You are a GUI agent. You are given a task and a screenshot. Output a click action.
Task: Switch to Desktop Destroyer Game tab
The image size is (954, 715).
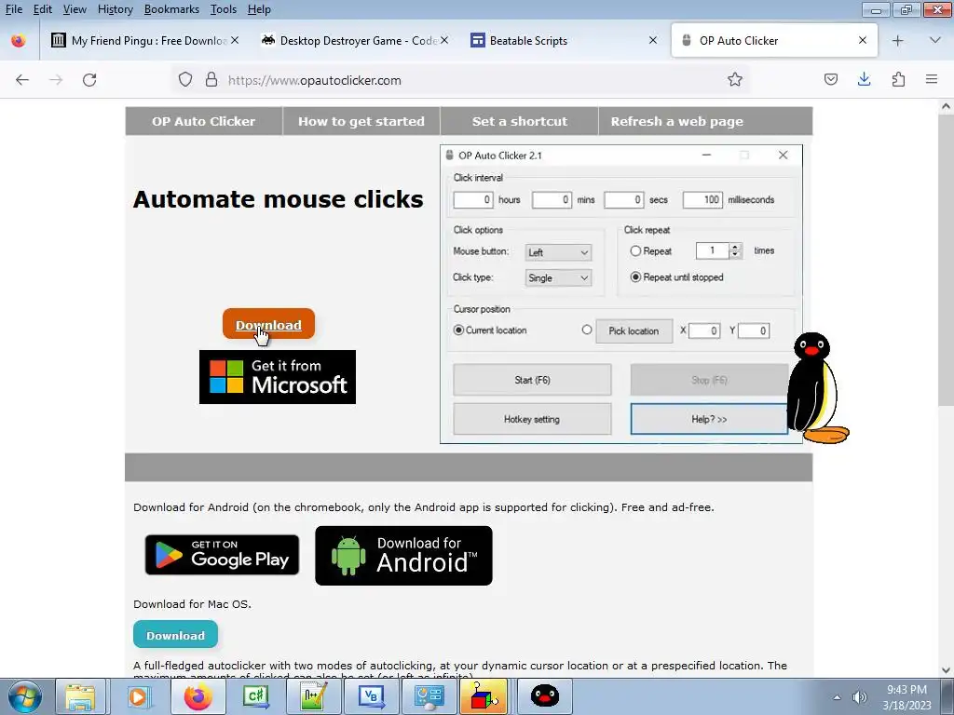pos(353,41)
